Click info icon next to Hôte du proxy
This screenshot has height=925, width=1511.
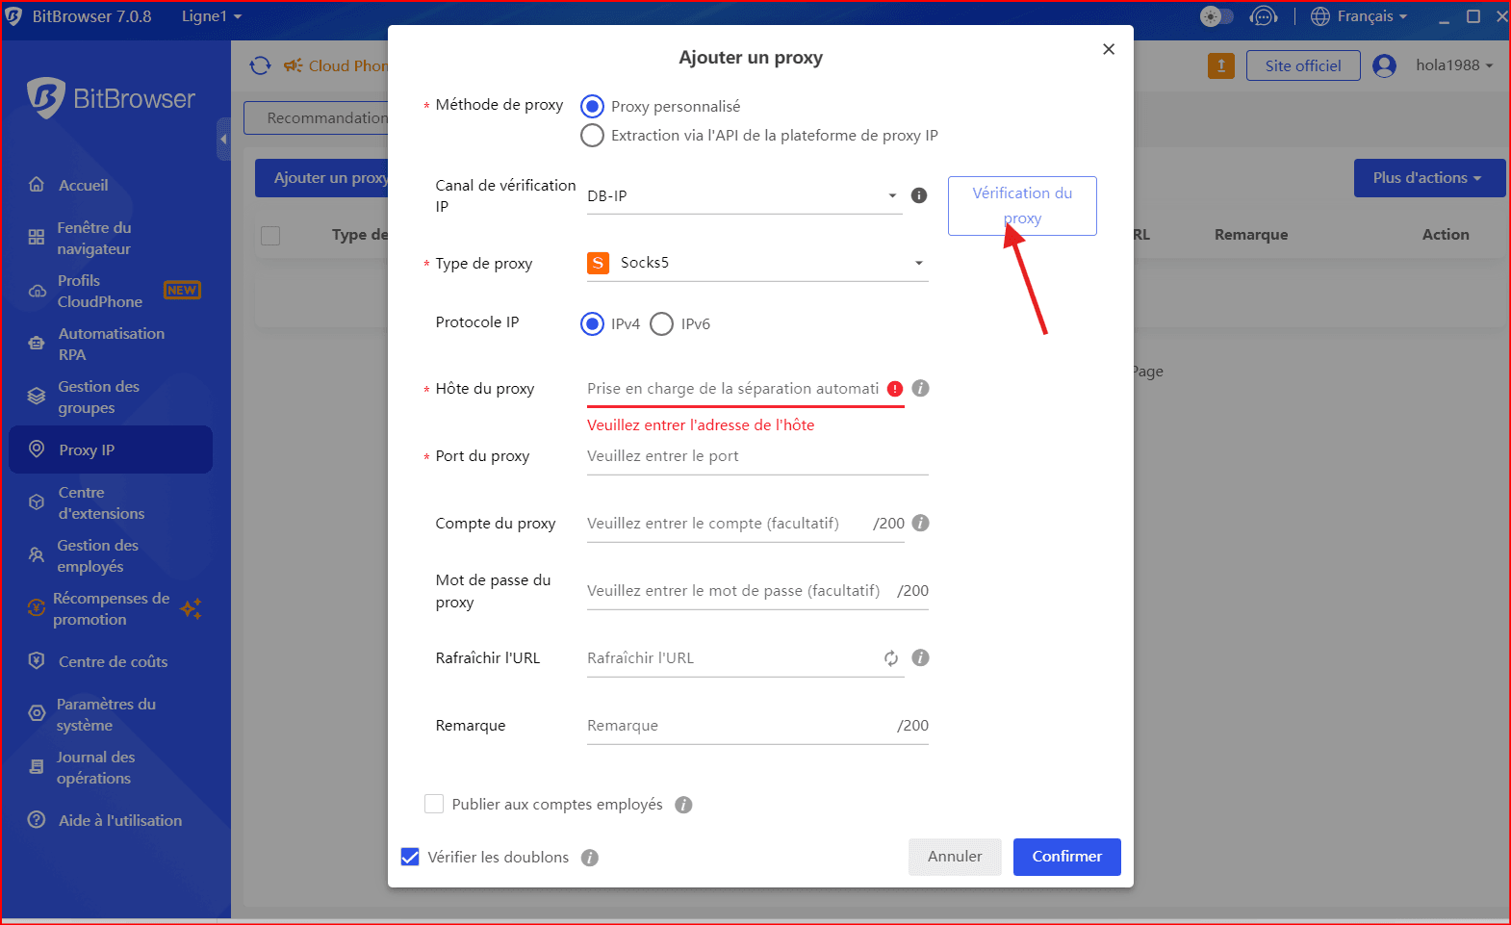click(x=920, y=388)
